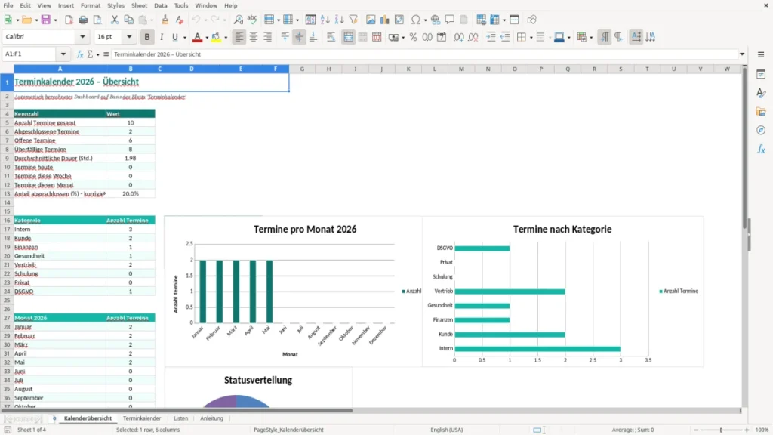Click Sort Ascending icon

point(325,20)
